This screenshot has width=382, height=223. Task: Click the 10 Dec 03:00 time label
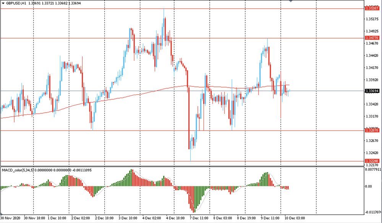click(x=295, y=218)
